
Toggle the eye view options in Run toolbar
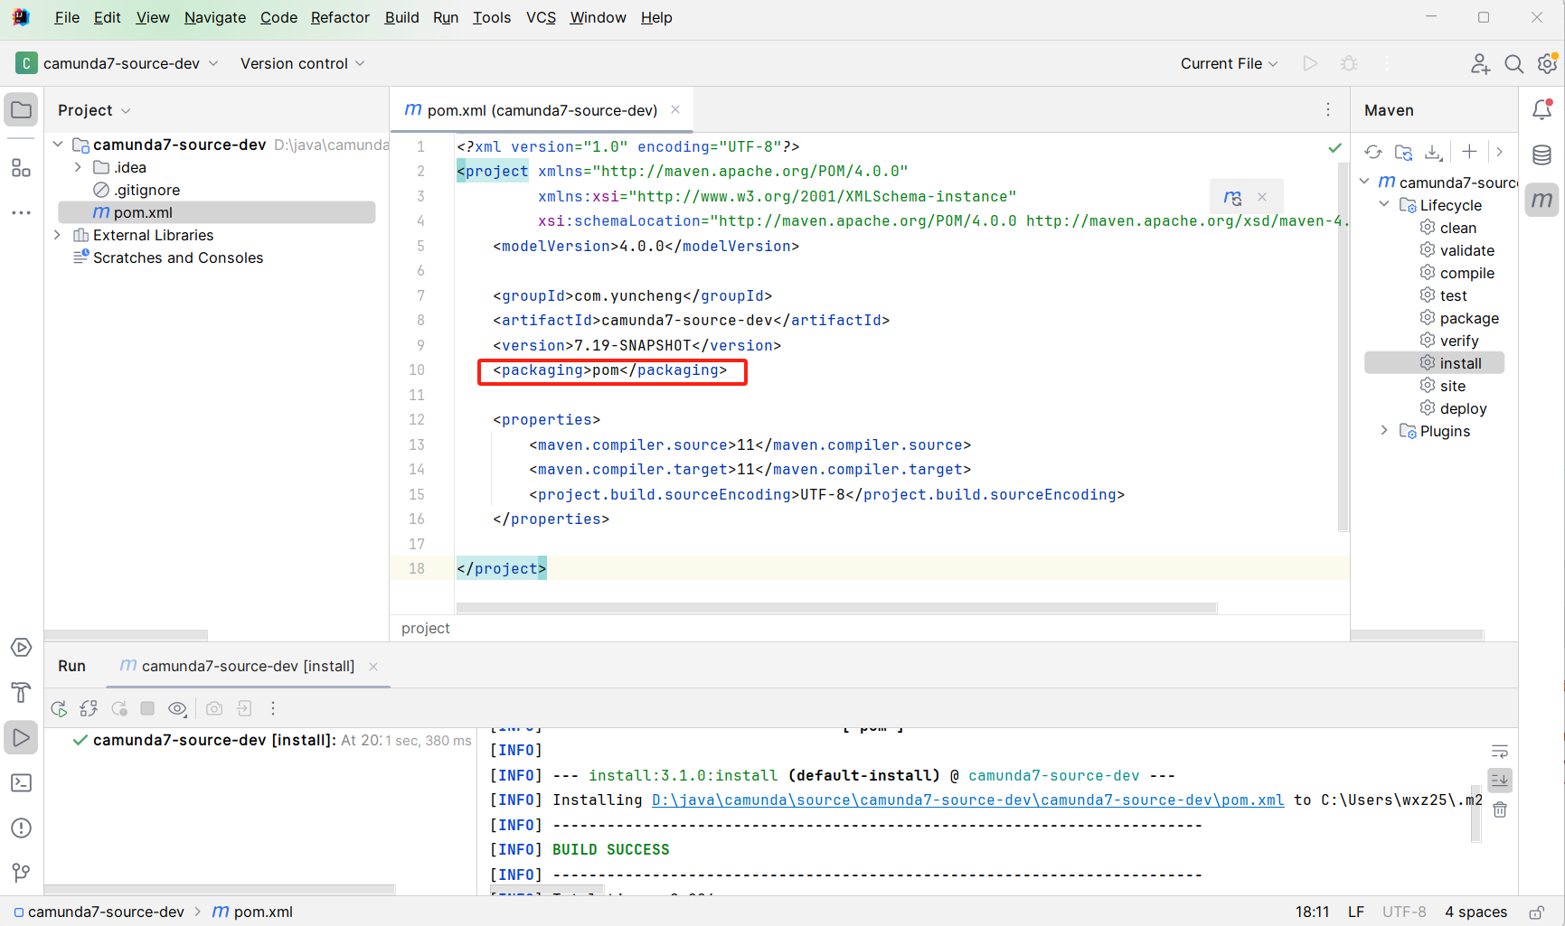coord(178,709)
